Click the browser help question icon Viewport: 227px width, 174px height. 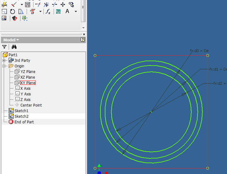click(83, 39)
